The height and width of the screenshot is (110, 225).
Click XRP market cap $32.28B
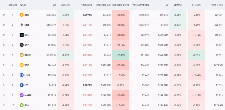tap(145, 45)
